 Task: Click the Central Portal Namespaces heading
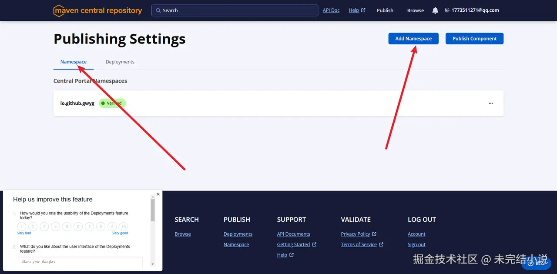point(90,81)
